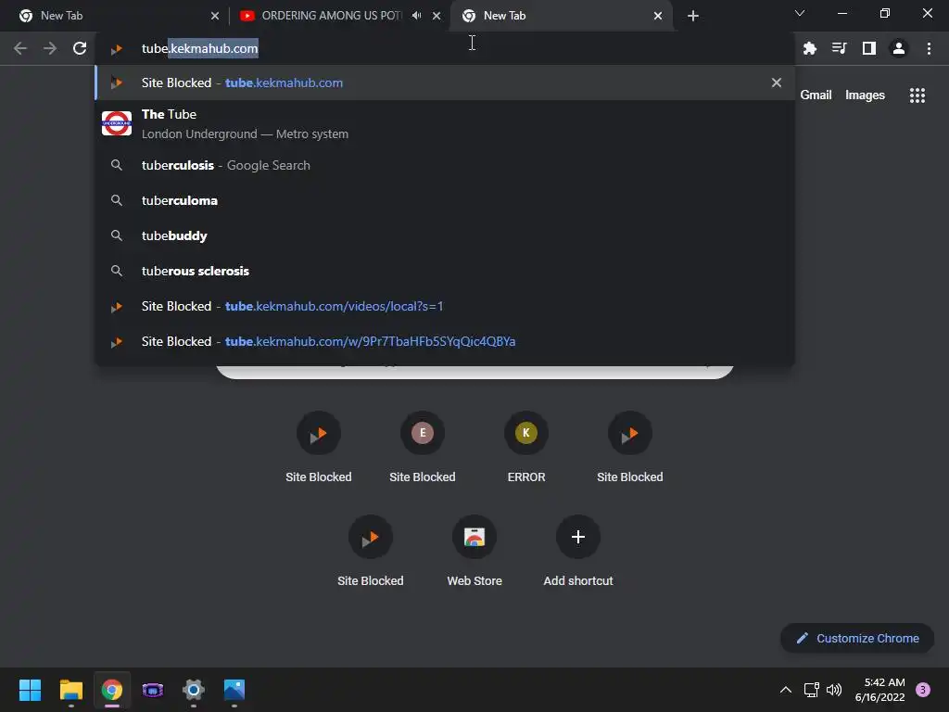Pick the tuberculoma suggestion
949x712 pixels.
pyautogui.click(x=445, y=200)
